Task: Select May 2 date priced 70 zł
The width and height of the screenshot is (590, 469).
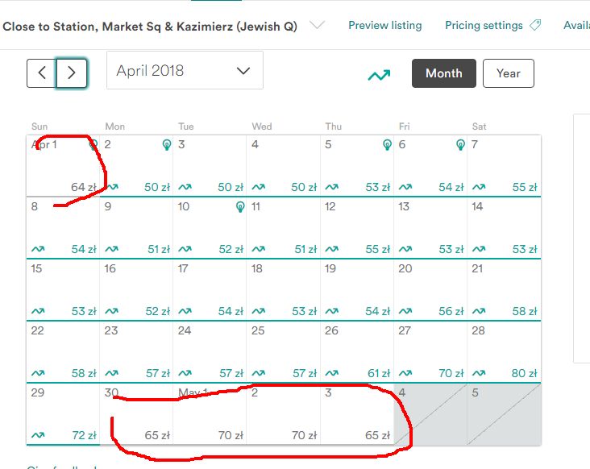Action: tap(283, 413)
